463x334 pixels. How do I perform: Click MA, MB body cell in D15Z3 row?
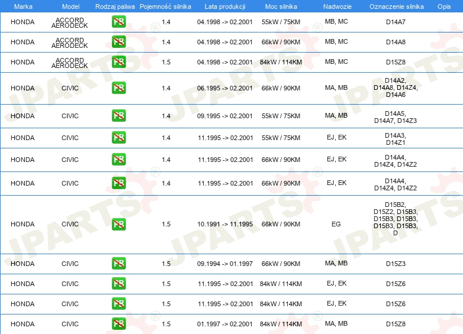pos(336,263)
